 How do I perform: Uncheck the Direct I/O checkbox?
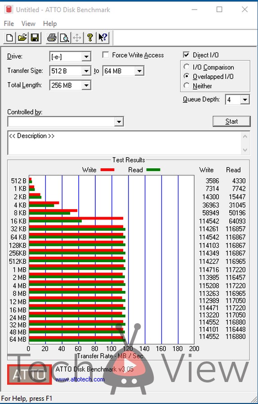click(x=186, y=55)
